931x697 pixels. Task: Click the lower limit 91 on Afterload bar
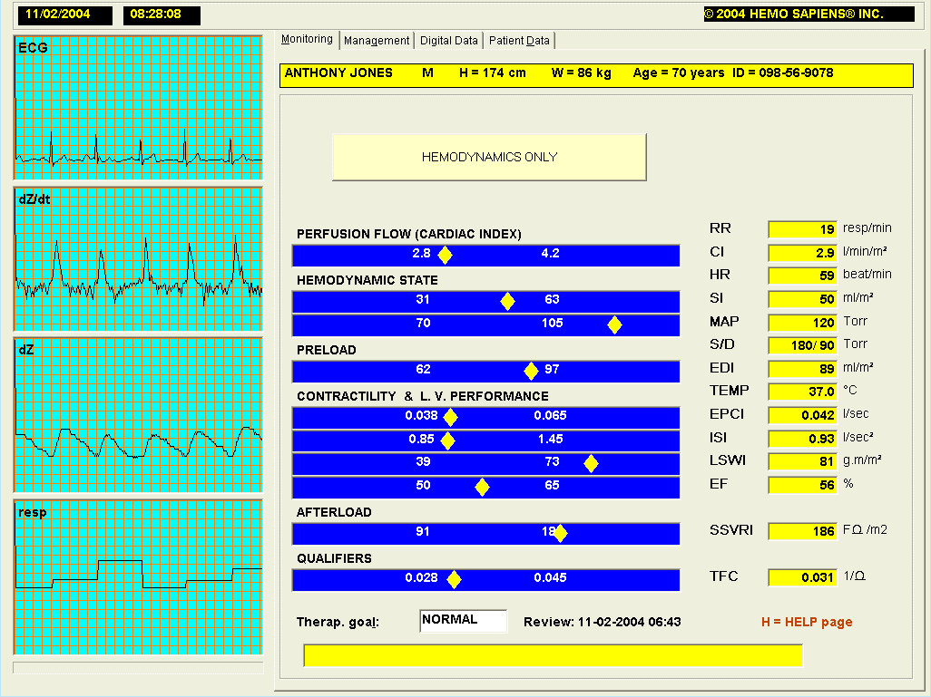point(422,531)
